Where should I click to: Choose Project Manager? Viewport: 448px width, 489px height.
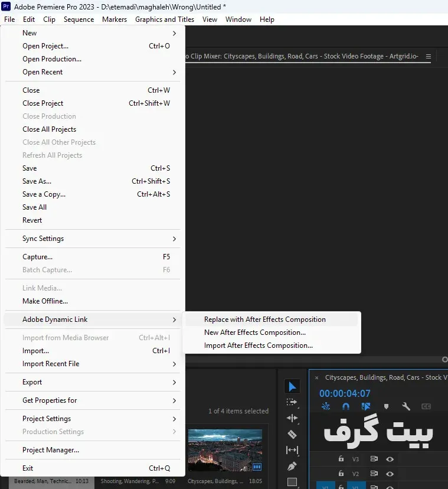coord(93,450)
